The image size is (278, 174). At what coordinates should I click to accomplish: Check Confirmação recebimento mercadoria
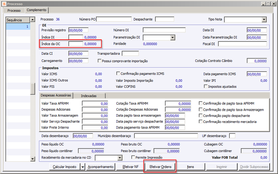201,121
